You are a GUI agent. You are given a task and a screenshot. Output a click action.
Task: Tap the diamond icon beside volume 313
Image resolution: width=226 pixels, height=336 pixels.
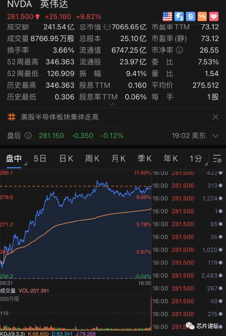click(x=220, y=185)
